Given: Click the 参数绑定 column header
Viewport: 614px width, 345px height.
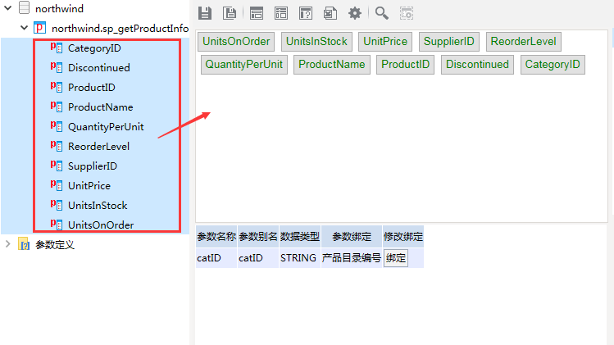Looking at the screenshot, I should [x=351, y=237].
